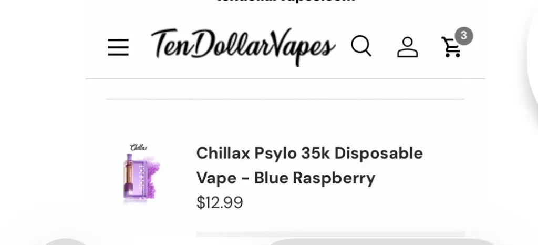Select the word "Disposable" in the product title
Screen dimensions: 538x245
pos(379,154)
